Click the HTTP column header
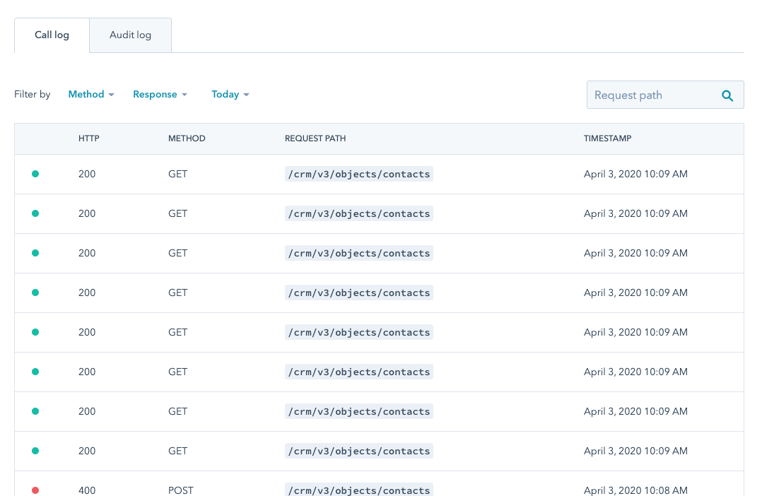Screen dimensions: 762x496 coord(88,138)
